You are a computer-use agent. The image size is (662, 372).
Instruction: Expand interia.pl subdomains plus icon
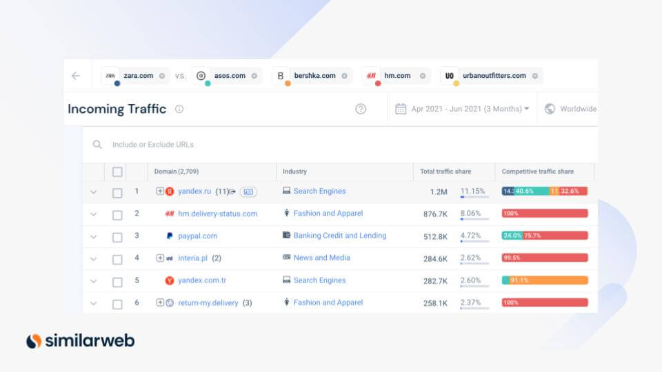point(160,258)
